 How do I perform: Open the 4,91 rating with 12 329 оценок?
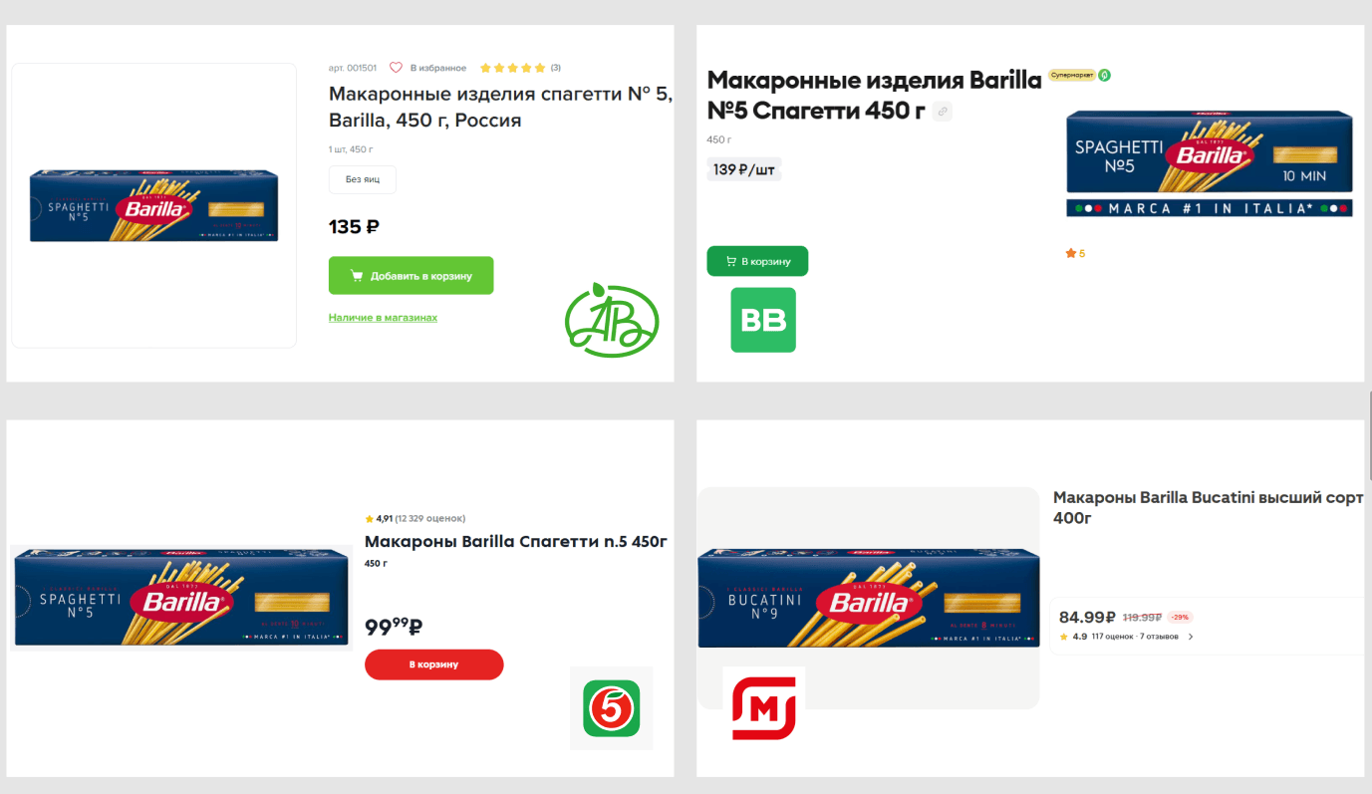pos(415,519)
